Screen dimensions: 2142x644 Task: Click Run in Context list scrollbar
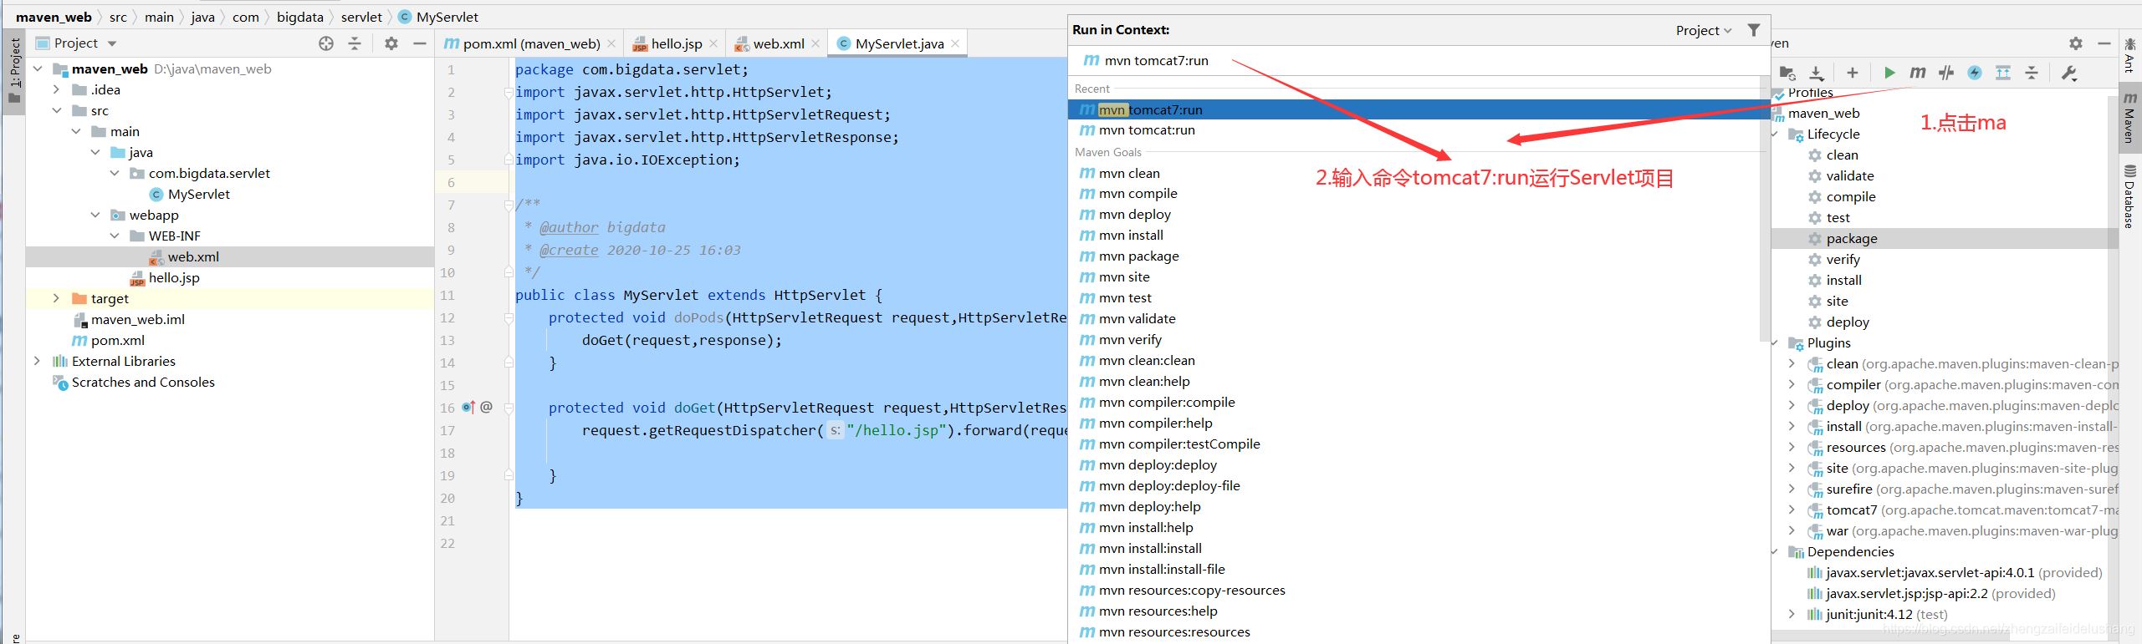point(1764,209)
